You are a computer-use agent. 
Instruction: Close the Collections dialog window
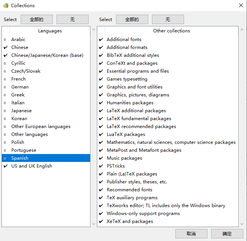(241, 5)
